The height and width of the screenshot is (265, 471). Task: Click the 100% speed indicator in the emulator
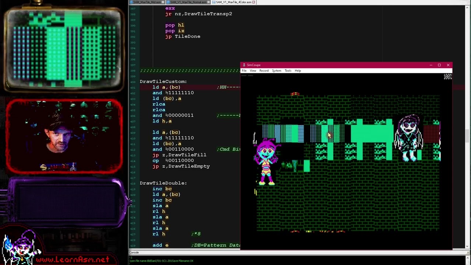click(x=447, y=77)
